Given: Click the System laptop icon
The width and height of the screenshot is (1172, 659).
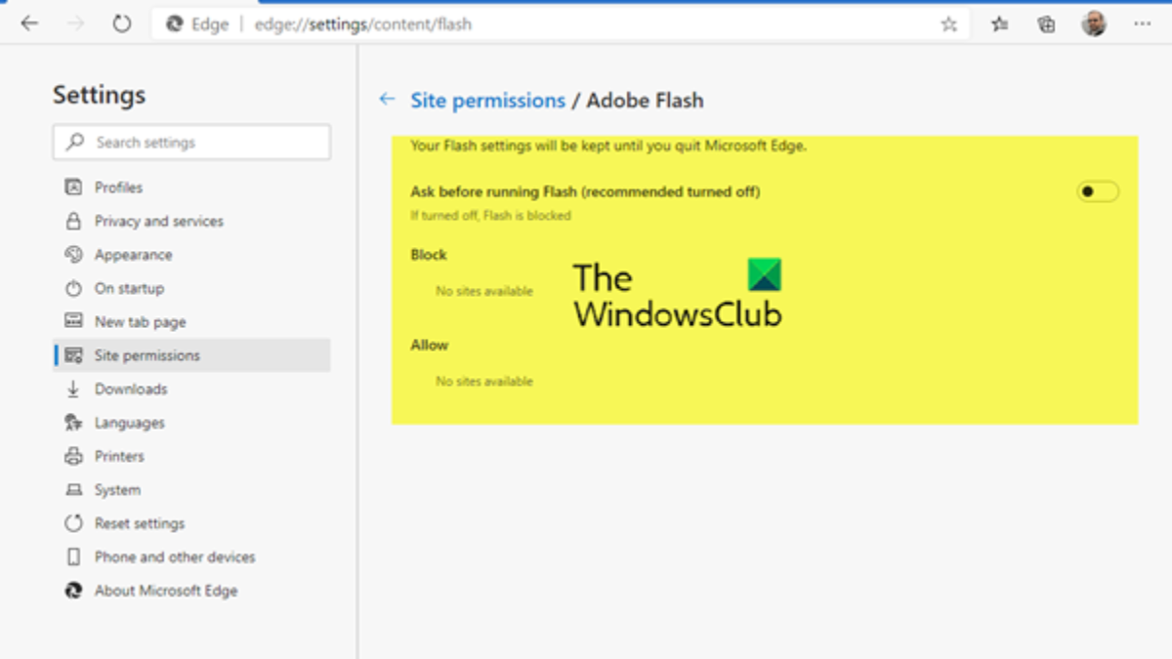Looking at the screenshot, I should coord(73,490).
